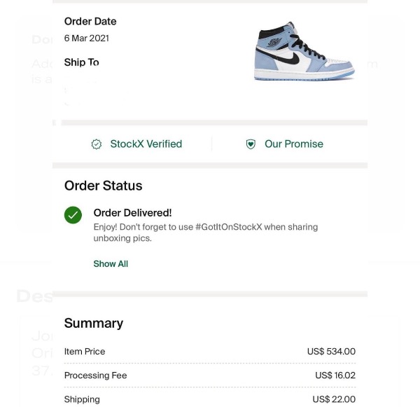Select the Item Price label
Image resolution: width=420 pixels, height=407 pixels.
coord(85,352)
